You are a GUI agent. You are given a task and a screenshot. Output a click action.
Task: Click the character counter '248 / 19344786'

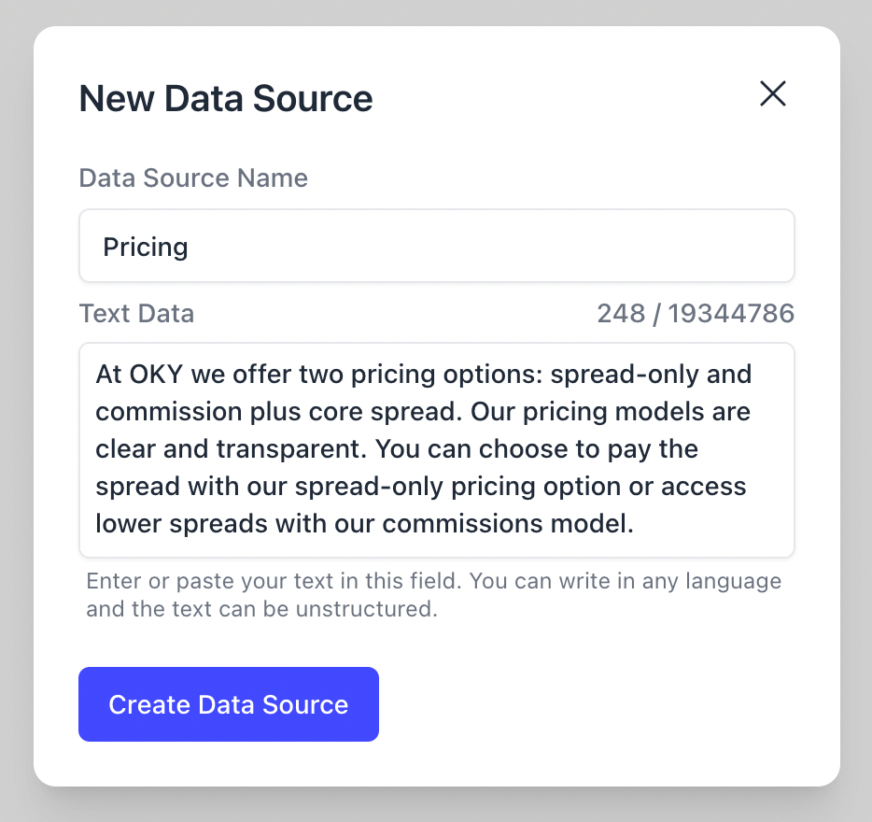pos(695,314)
